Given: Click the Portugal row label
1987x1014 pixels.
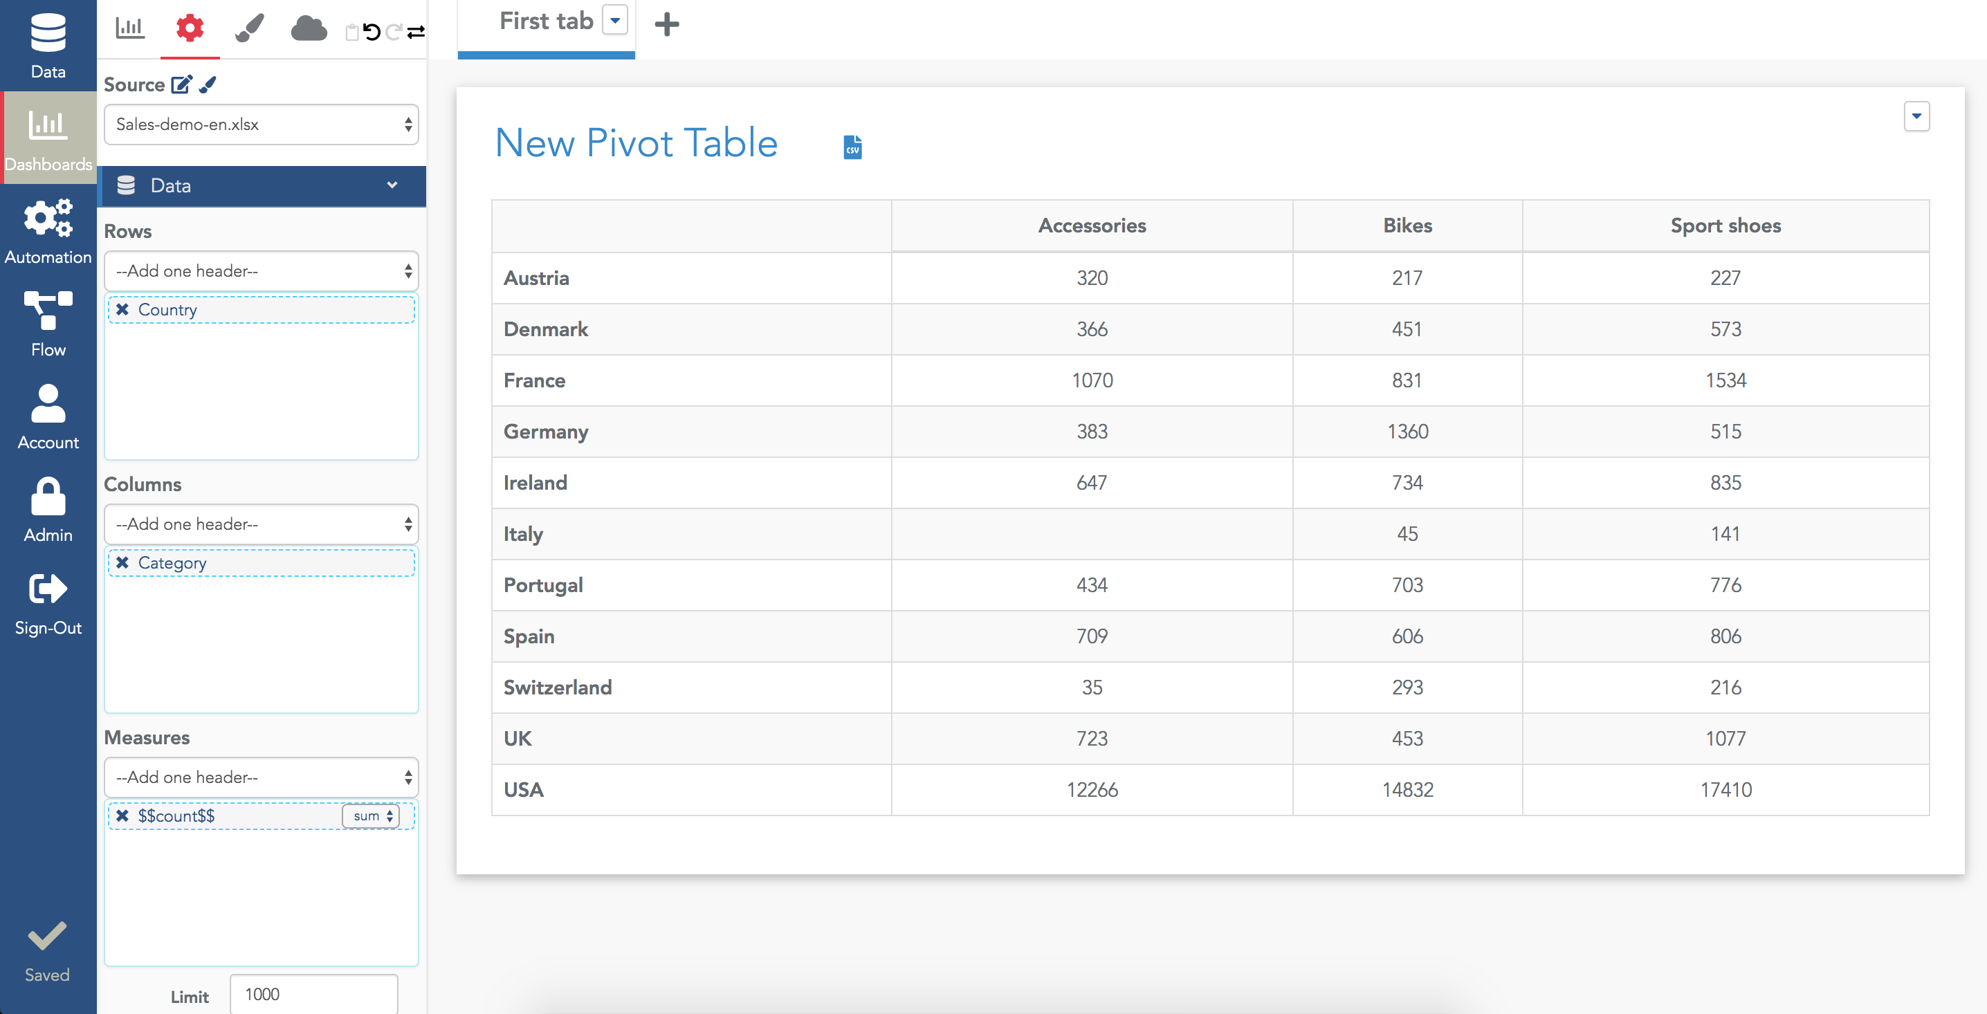Looking at the screenshot, I should [x=543, y=584].
